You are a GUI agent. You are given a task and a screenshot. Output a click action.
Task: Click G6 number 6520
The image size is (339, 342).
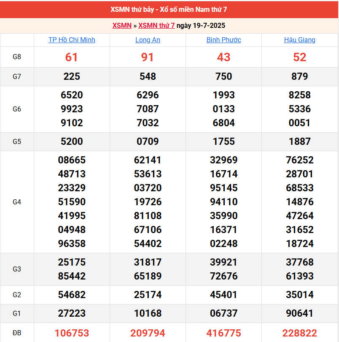coord(72,95)
